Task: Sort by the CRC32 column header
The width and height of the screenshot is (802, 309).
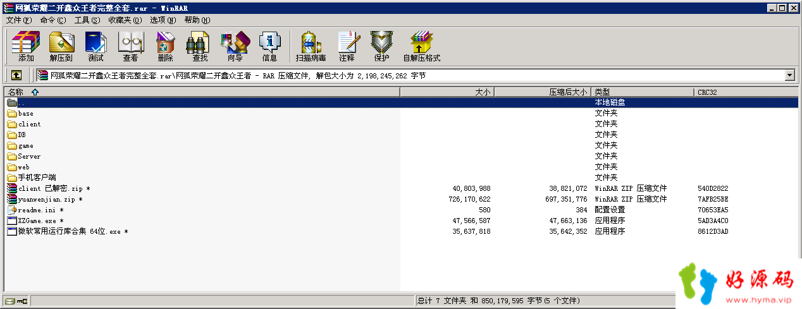Action: [746, 92]
